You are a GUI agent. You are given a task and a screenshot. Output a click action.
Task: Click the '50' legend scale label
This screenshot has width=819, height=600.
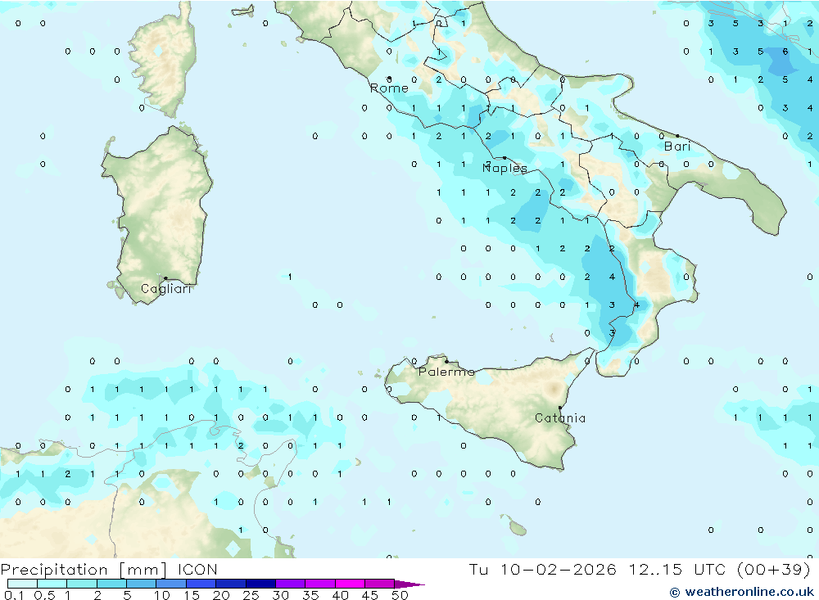[x=400, y=595]
